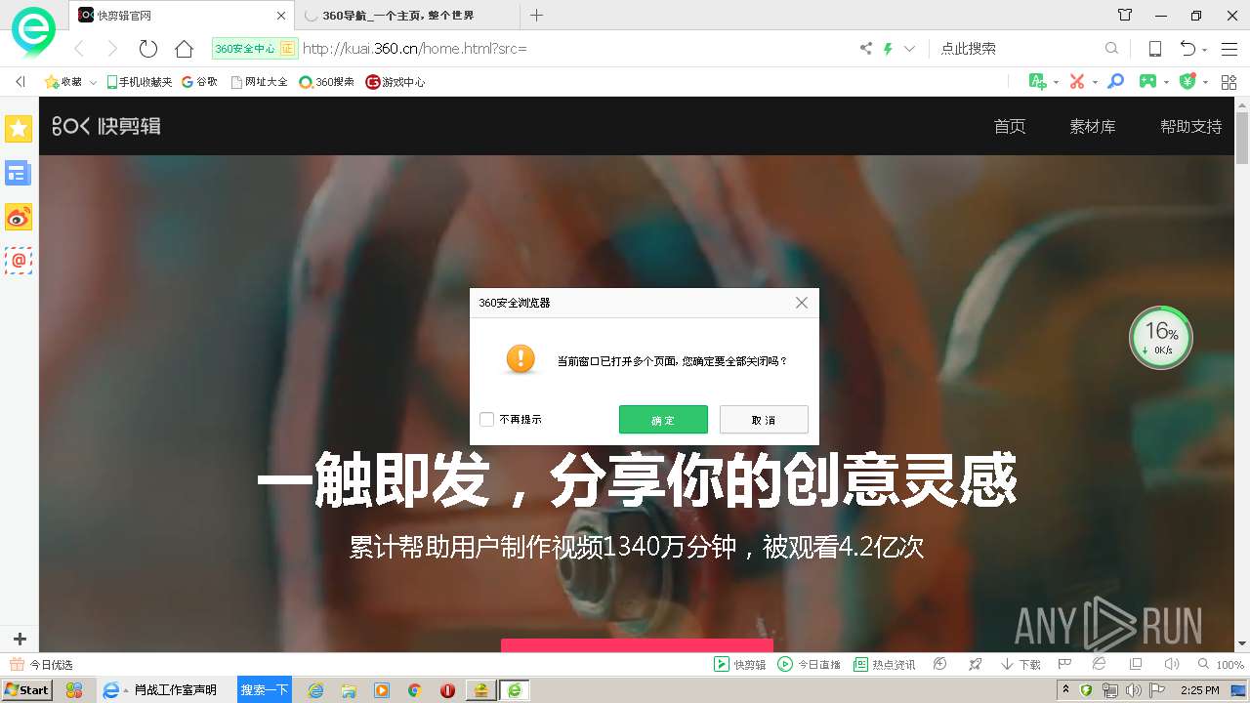The image size is (1250, 703).
Task: Open the 360搜索 bookmark
Action: 327,82
